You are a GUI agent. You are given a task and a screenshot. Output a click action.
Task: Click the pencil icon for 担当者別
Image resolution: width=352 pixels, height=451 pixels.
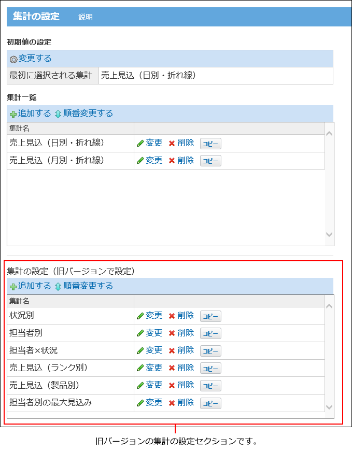140,333
